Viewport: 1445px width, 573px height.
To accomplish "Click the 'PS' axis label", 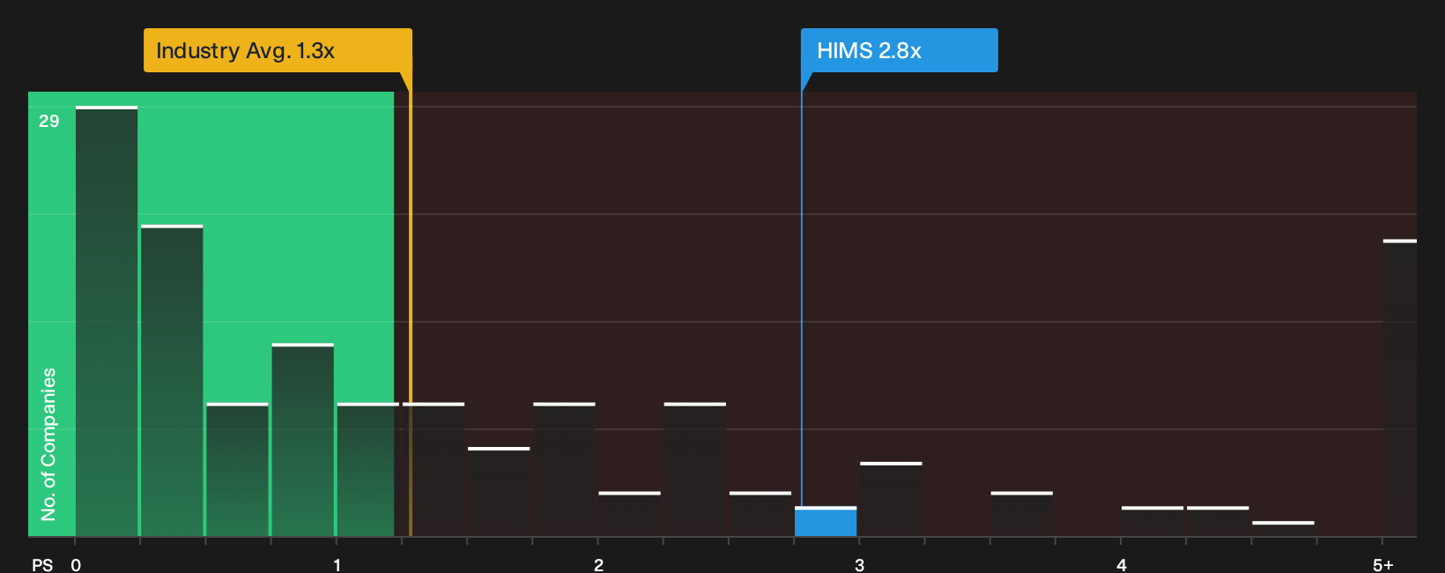I will click(x=42, y=564).
